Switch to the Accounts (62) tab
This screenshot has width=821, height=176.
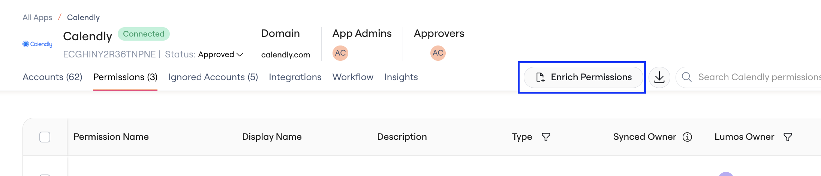[x=52, y=77]
